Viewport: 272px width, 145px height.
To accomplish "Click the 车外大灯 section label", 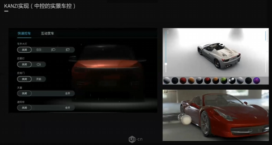I will (x=22, y=44).
